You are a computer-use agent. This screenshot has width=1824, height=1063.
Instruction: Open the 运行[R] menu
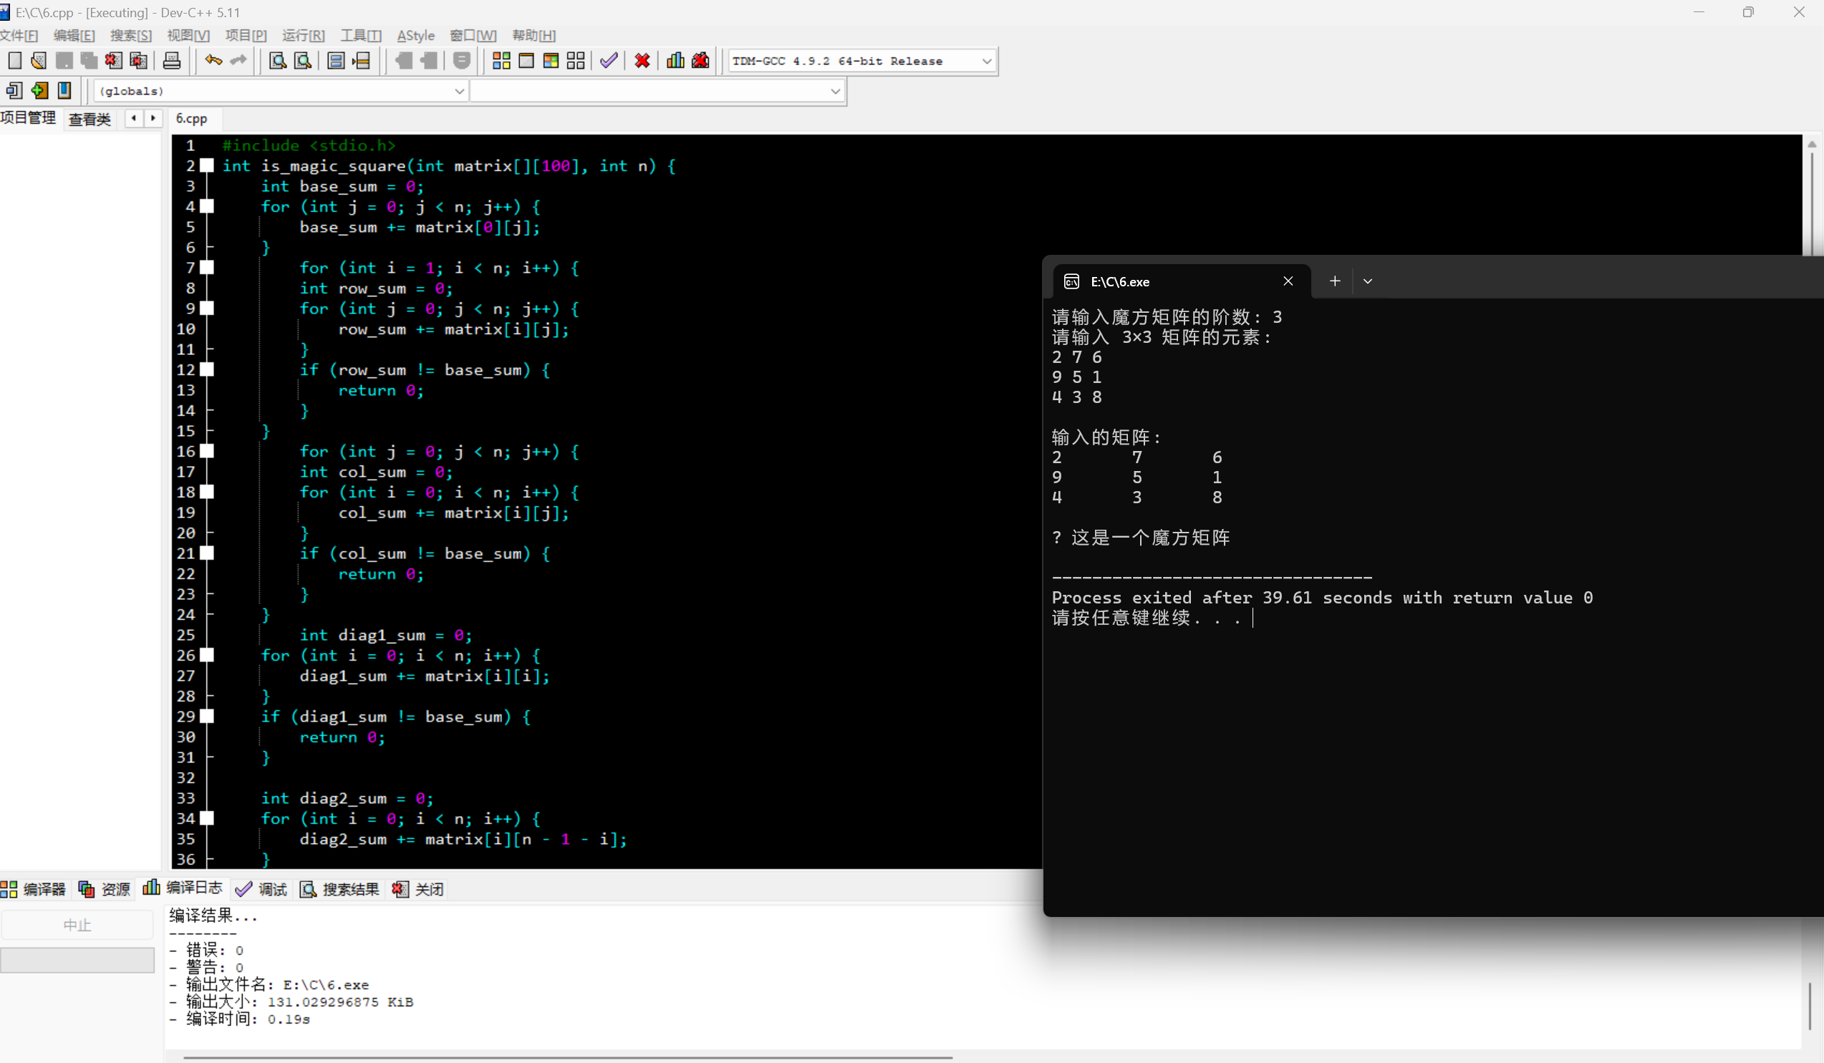[x=302, y=36]
